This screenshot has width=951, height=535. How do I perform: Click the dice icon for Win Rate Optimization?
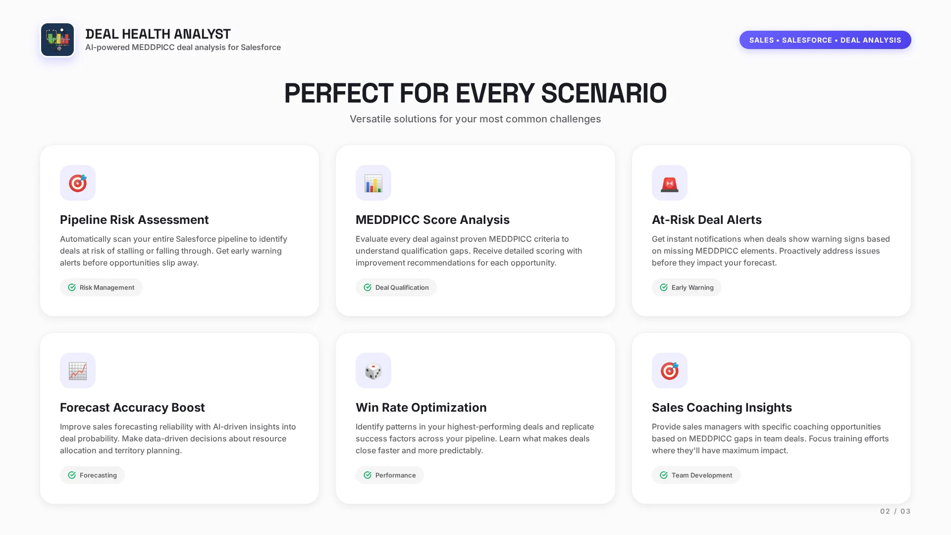tap(373, 371)
